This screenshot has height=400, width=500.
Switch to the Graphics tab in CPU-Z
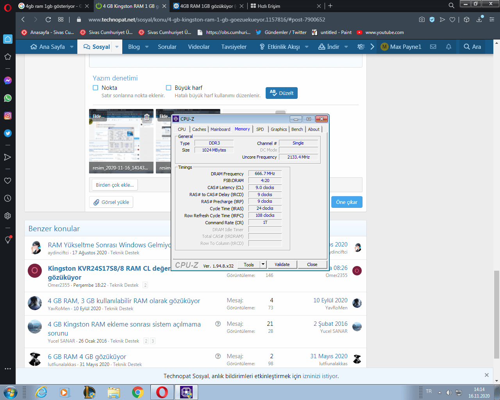pyautogui.click(x=279, y=129)
